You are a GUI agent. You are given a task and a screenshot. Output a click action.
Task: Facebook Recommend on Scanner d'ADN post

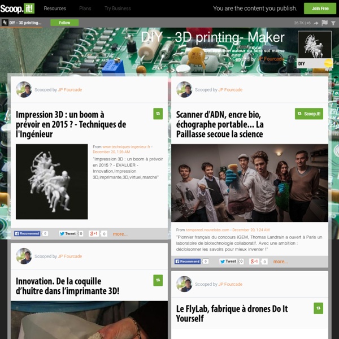tap(188, 262)
